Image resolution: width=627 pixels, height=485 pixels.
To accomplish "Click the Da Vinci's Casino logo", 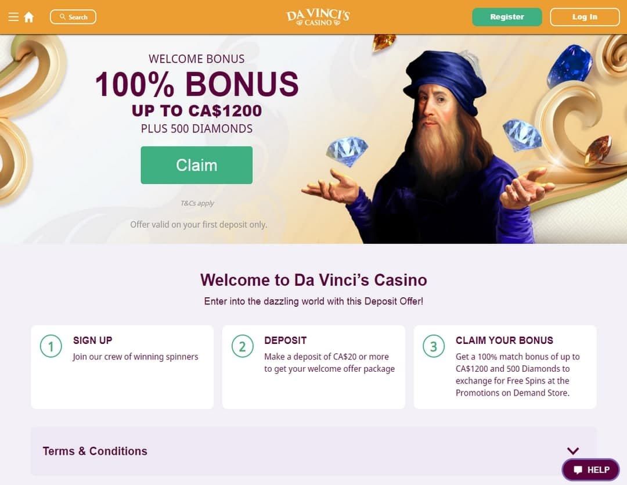I will tap(318, 17).
